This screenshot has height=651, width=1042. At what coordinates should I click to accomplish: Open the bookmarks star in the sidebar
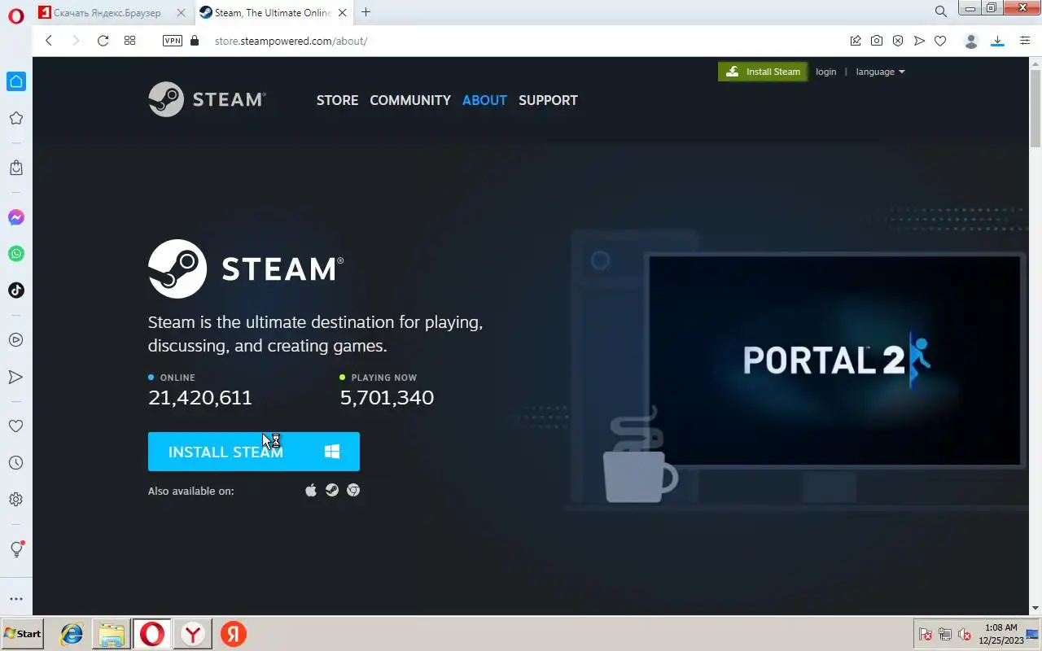pos(15,118)
